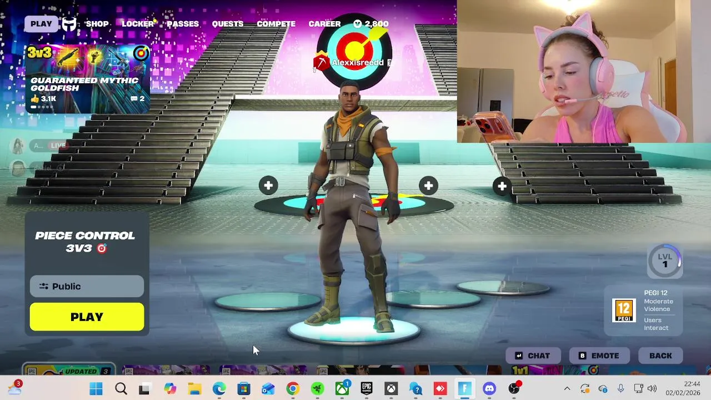Screen dimensions: 711x400
Task: Open the CAREER tab
Action: [x=324, y=24]
